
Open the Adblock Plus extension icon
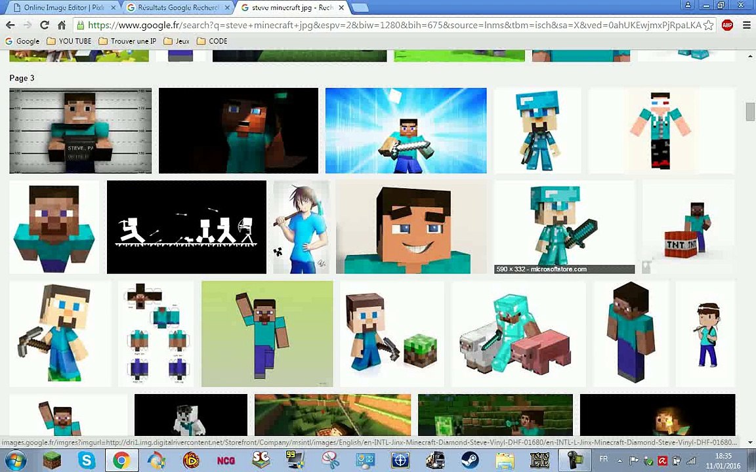[x=727, y=25]
